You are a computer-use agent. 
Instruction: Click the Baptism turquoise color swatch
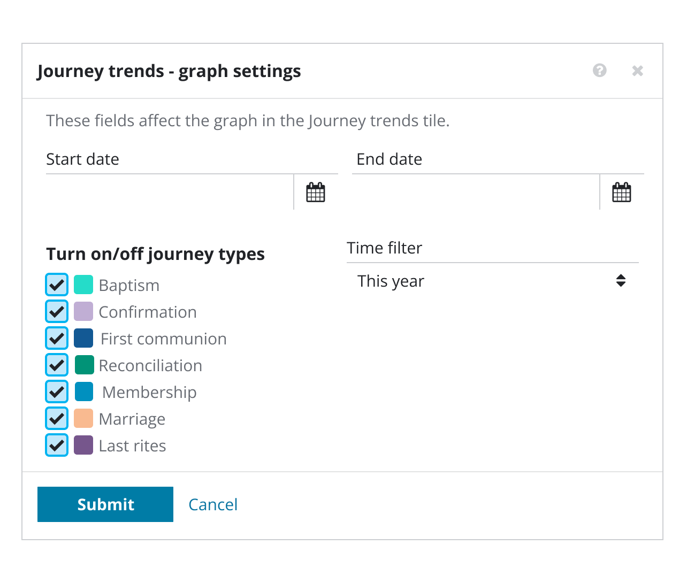[83, 285]
